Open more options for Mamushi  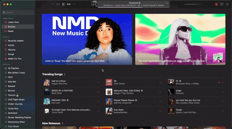pos(160,92)
